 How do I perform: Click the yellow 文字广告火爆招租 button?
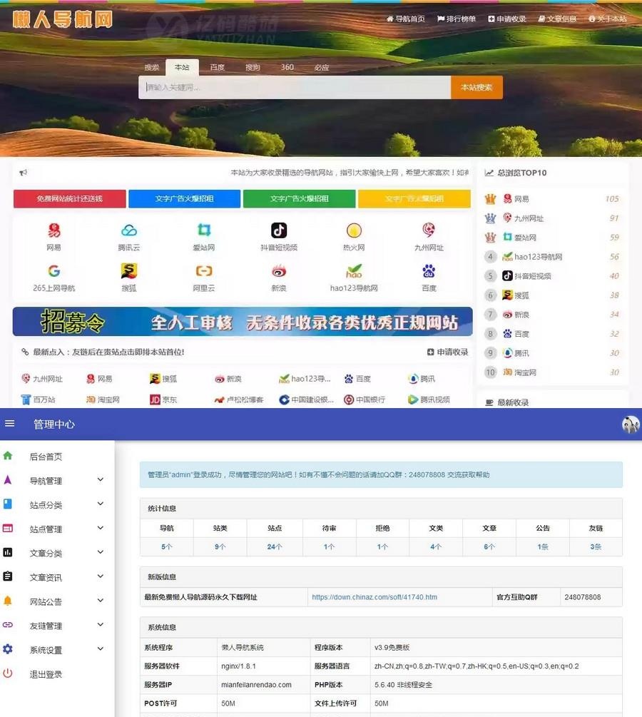click(414, 198)
